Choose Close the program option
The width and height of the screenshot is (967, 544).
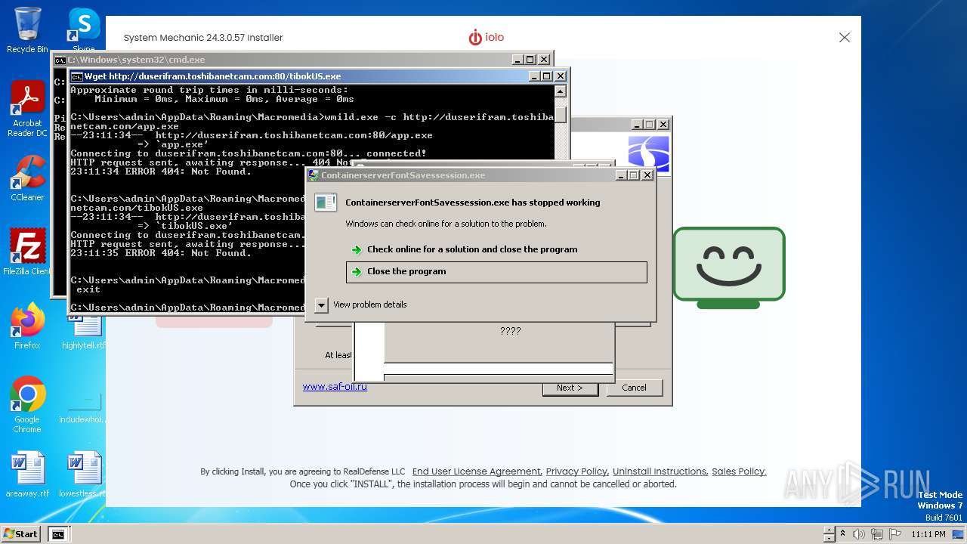point(496,272)
